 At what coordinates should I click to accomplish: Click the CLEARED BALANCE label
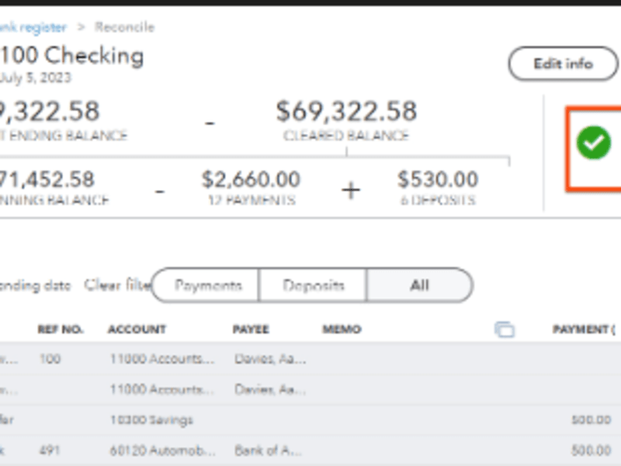click(x=345, y=136)
